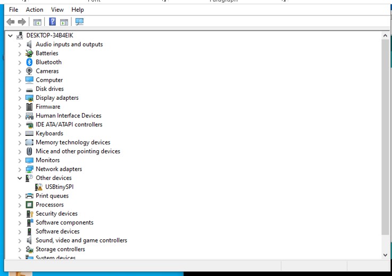Click the Back arrow toolbar button
The height and width of the screenshot is (276, 392).
click(x=11, y=22)
